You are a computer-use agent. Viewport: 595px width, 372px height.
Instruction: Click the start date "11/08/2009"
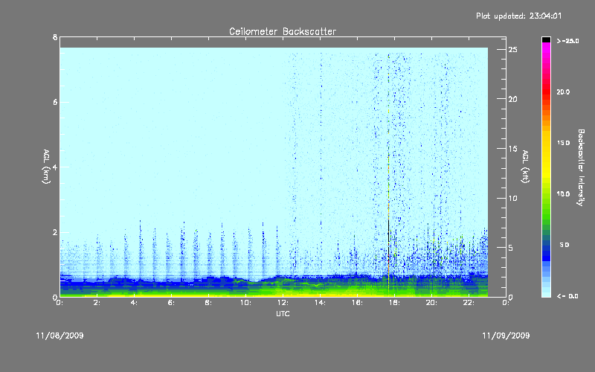[59, 336]
